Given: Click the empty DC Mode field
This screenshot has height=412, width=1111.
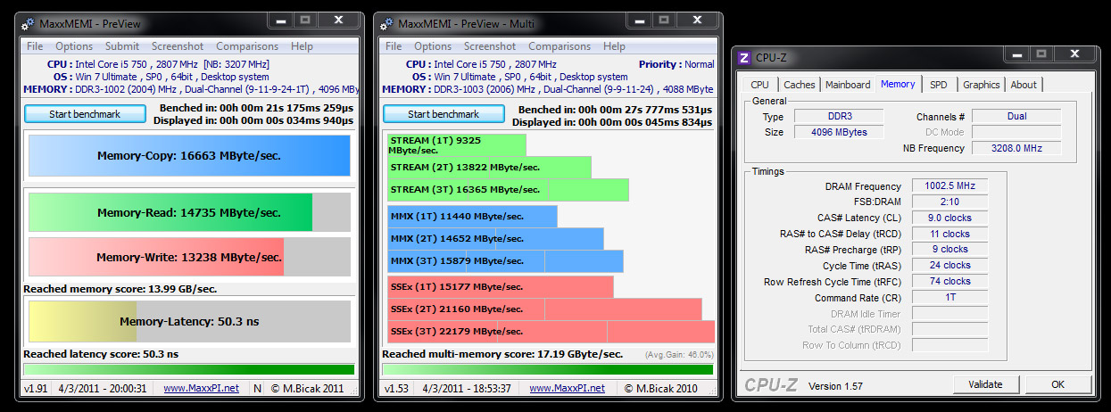Looking at the screenshot, I should [x=1016, y=132].
